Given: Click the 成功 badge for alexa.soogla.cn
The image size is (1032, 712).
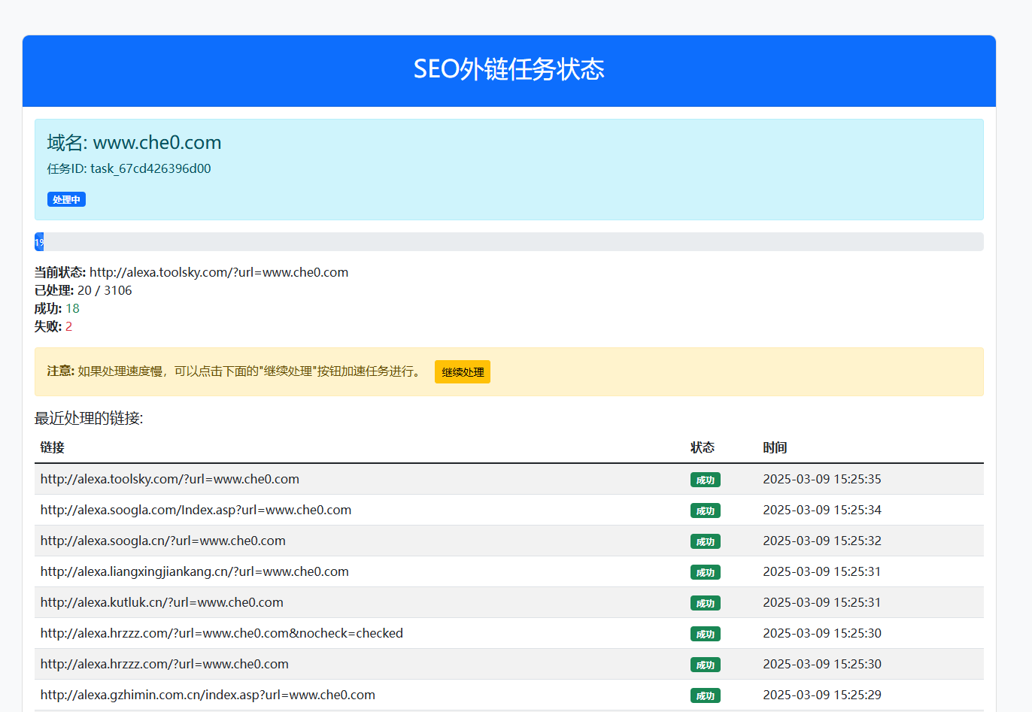Looking at the screenshot, I should (x=705, y=541).
